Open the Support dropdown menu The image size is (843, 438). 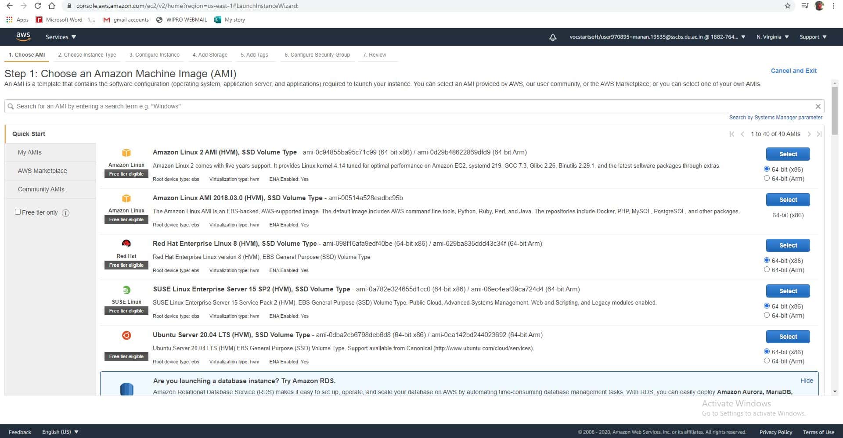tap(813, 37)
